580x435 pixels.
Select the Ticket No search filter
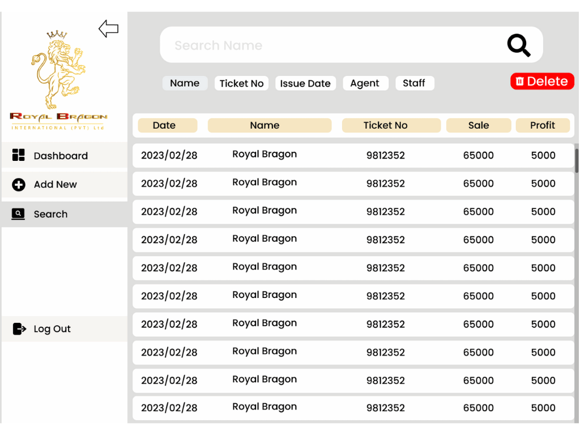pyautogui.click(x=241, y=83)
